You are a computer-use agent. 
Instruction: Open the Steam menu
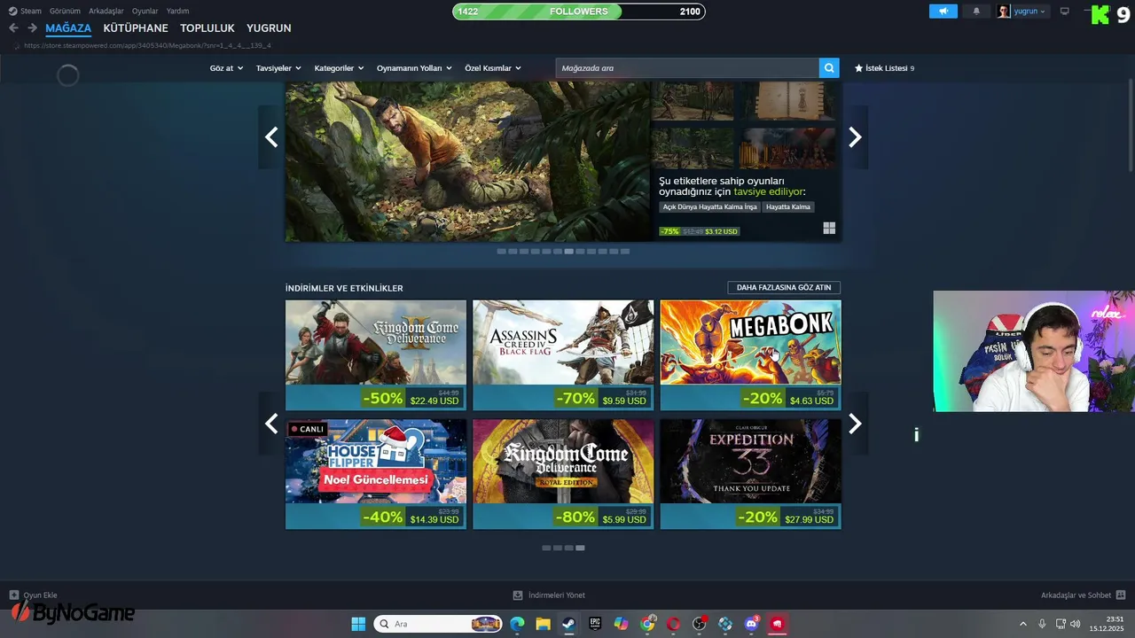[x=25, y=11]
